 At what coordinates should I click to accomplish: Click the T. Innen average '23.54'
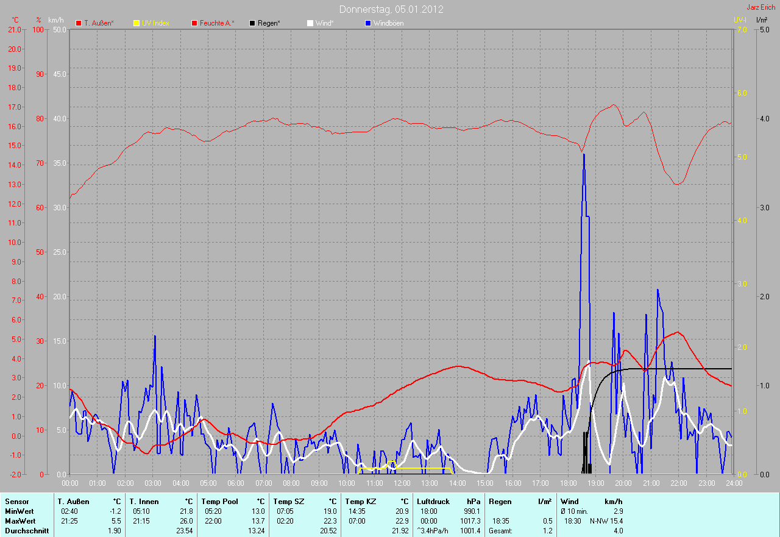point(185,531)
